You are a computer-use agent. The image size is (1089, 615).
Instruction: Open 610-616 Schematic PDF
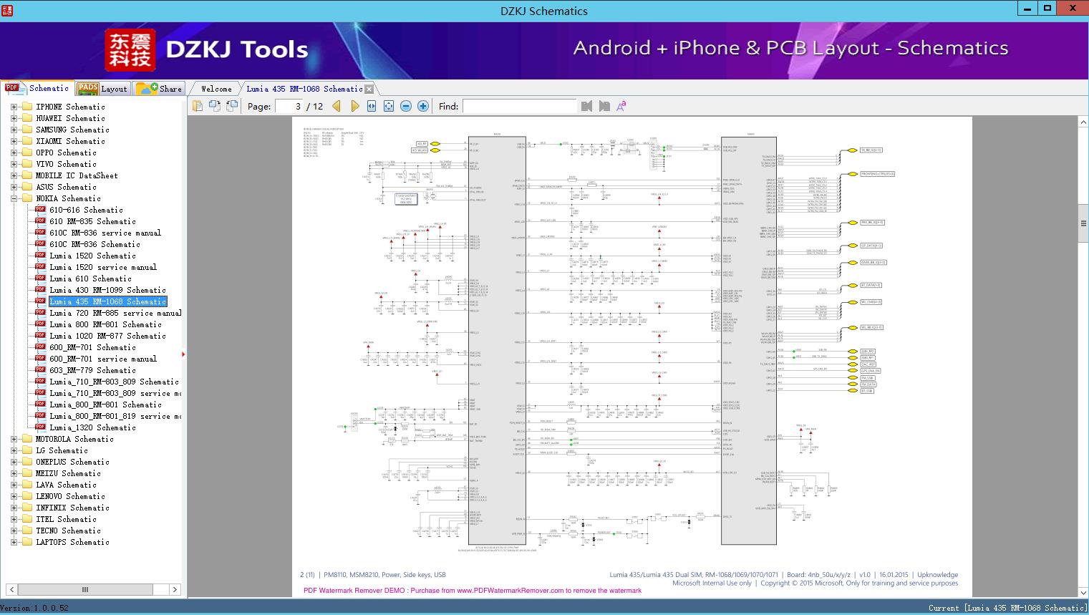tap(86, 210)
